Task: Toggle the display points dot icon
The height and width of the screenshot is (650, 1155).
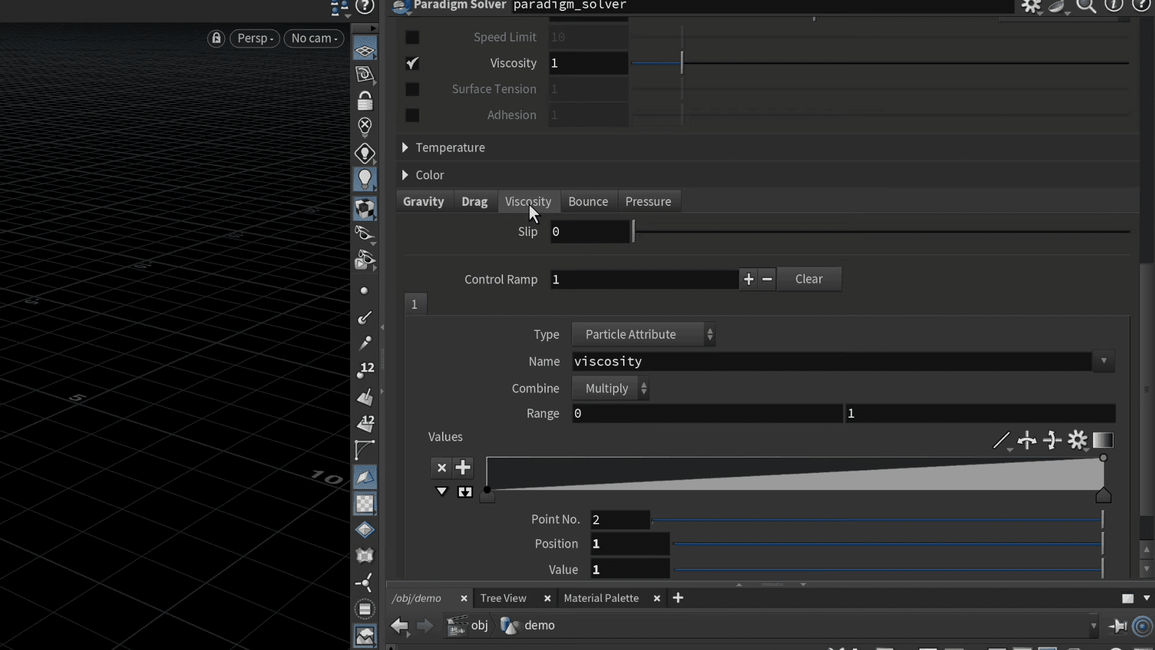Action: 364,291
